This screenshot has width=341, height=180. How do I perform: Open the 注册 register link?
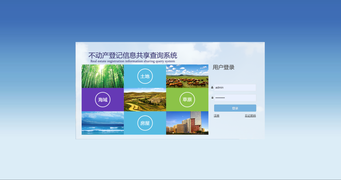pyautogui.click(x=217, y=116)
